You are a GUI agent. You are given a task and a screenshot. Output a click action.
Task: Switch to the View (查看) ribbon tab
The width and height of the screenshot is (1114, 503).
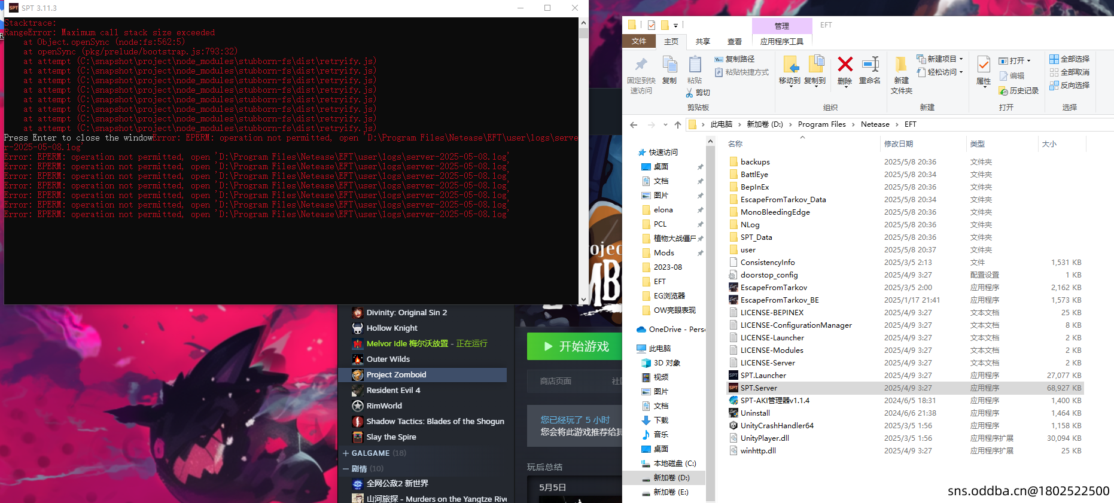735,41
